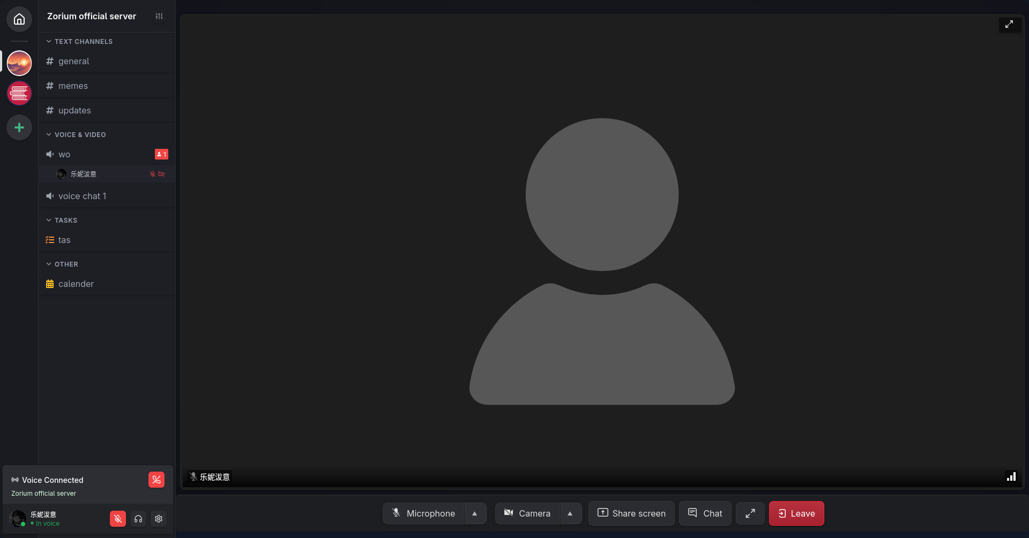Click the connection signal strength icon
The width and height of the screenshot is (1029, 538).
tap(1011, 476)
